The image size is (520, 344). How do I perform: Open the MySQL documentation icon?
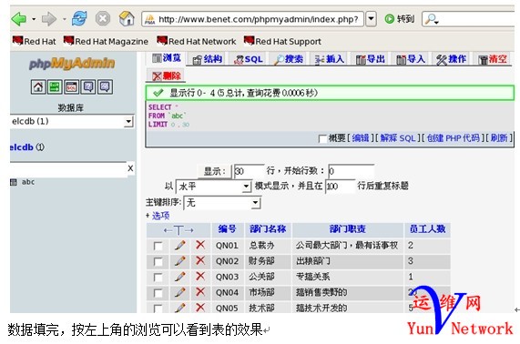tap(105, 87)
